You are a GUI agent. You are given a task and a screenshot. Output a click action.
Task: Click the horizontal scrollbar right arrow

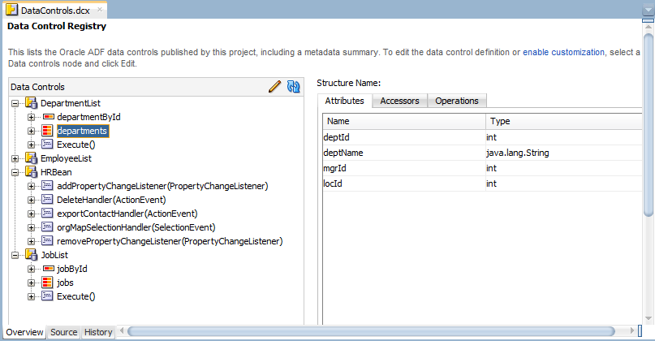[x=632, y=331]
